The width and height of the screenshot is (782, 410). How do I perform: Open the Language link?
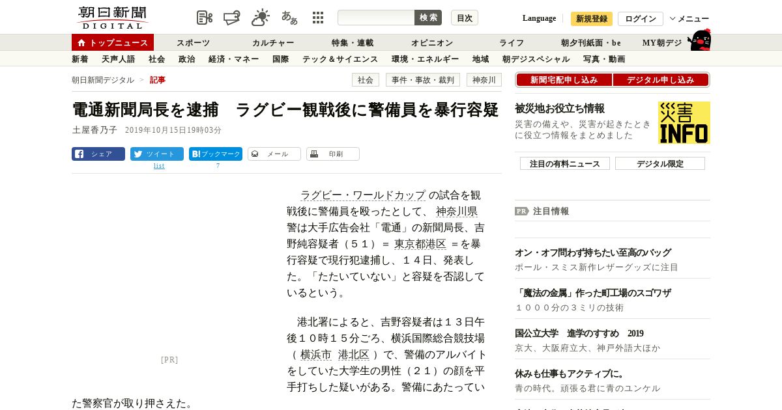(539, 18)
